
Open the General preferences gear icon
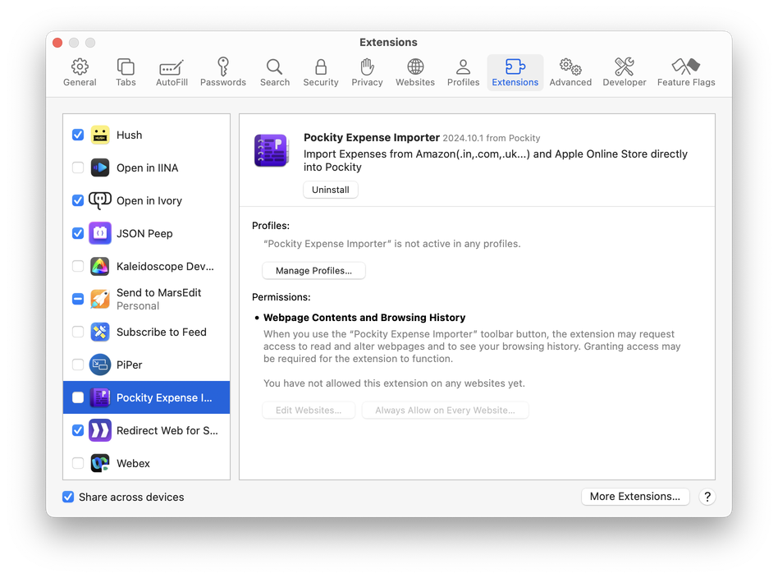(80, 66)
